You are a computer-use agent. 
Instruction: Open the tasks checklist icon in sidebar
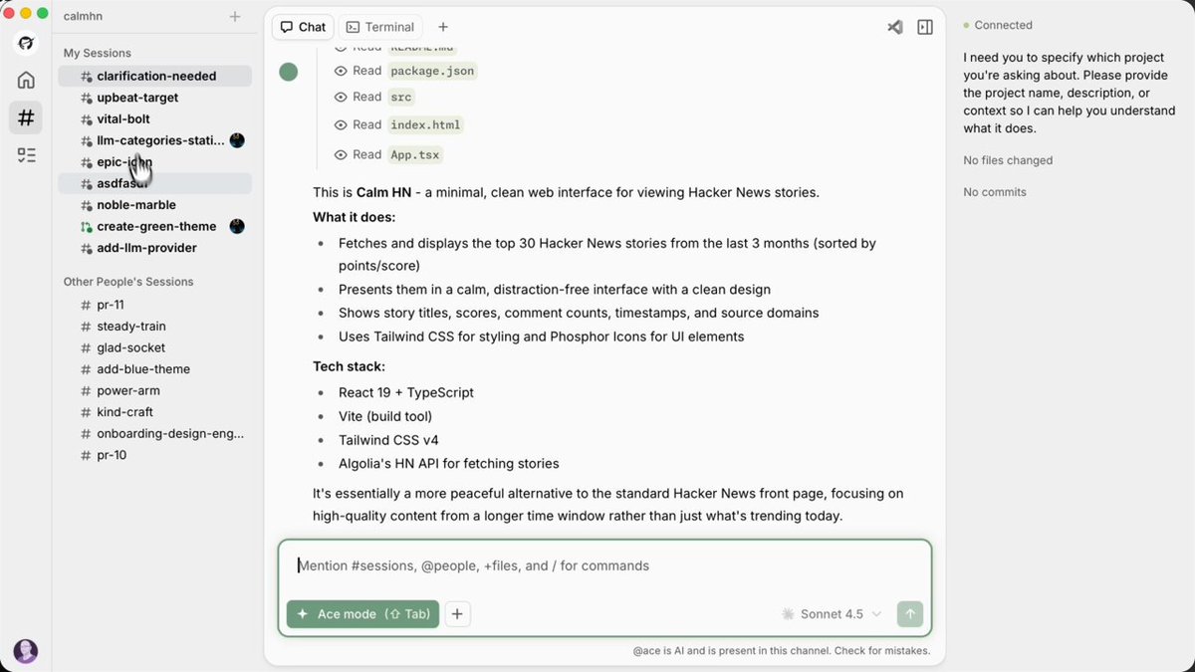pyautogui.click(x=26, y=154)
